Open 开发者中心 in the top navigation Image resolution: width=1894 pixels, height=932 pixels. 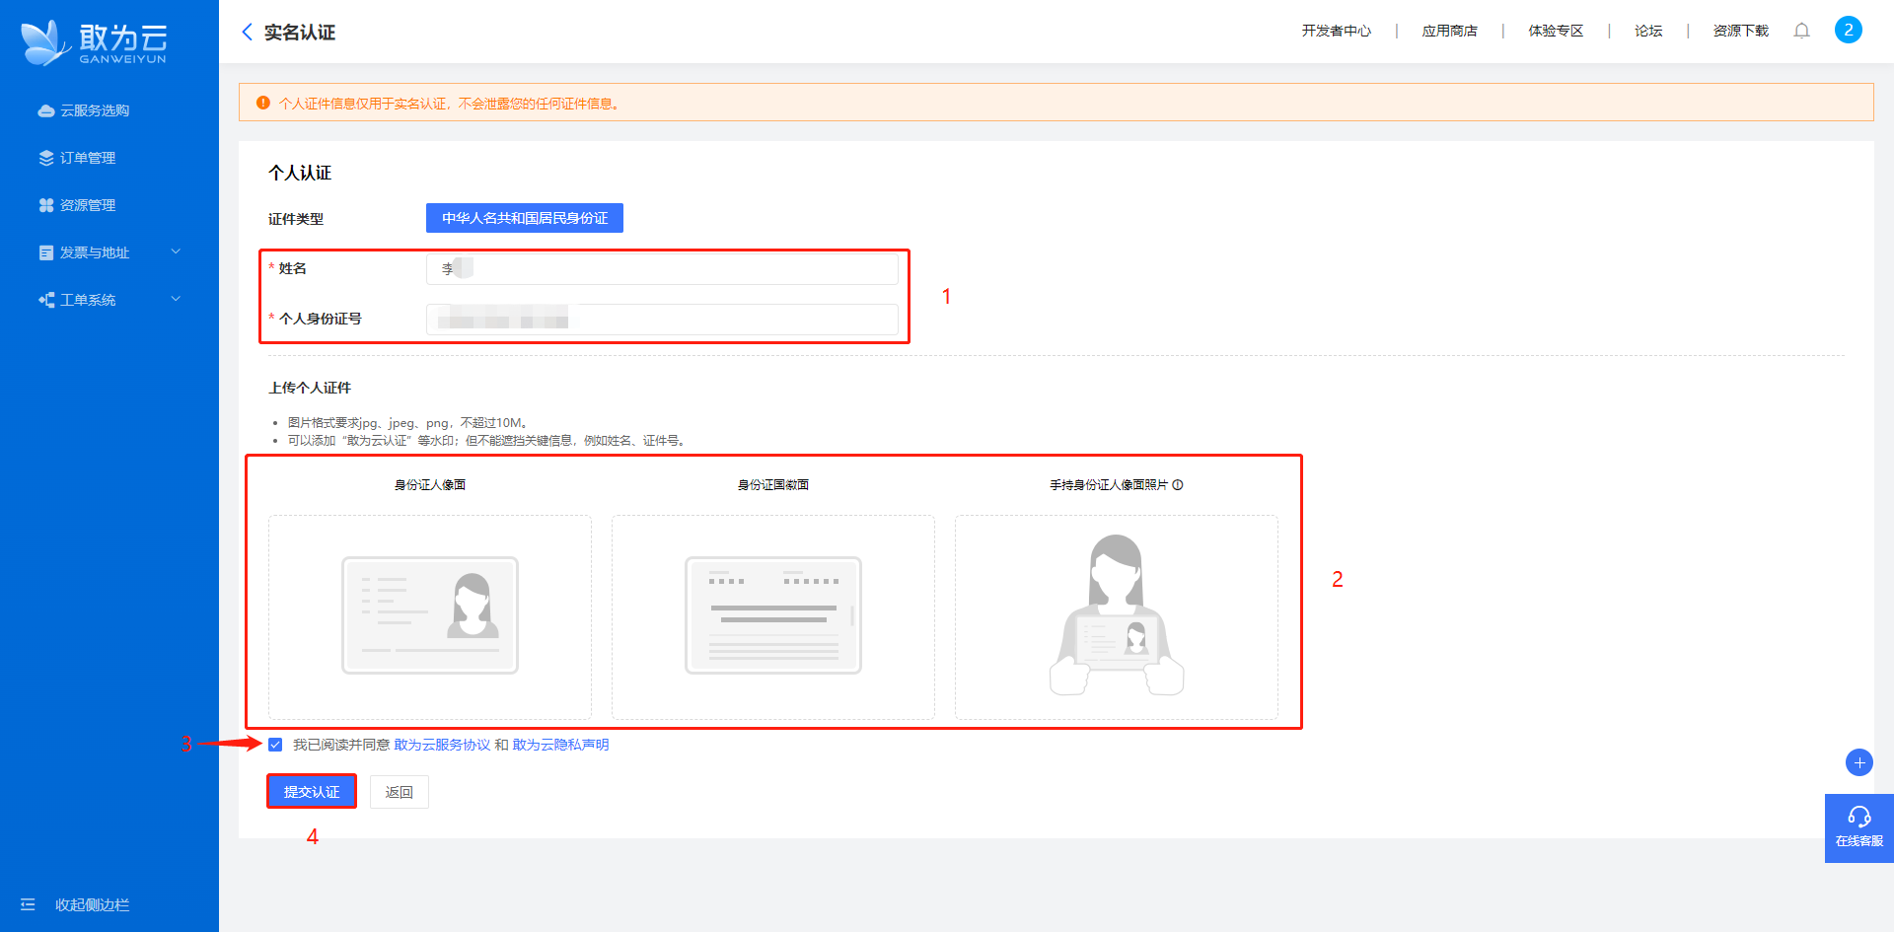1336,31
